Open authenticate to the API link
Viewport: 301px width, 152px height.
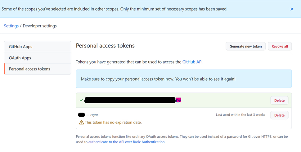coord(127,142)
